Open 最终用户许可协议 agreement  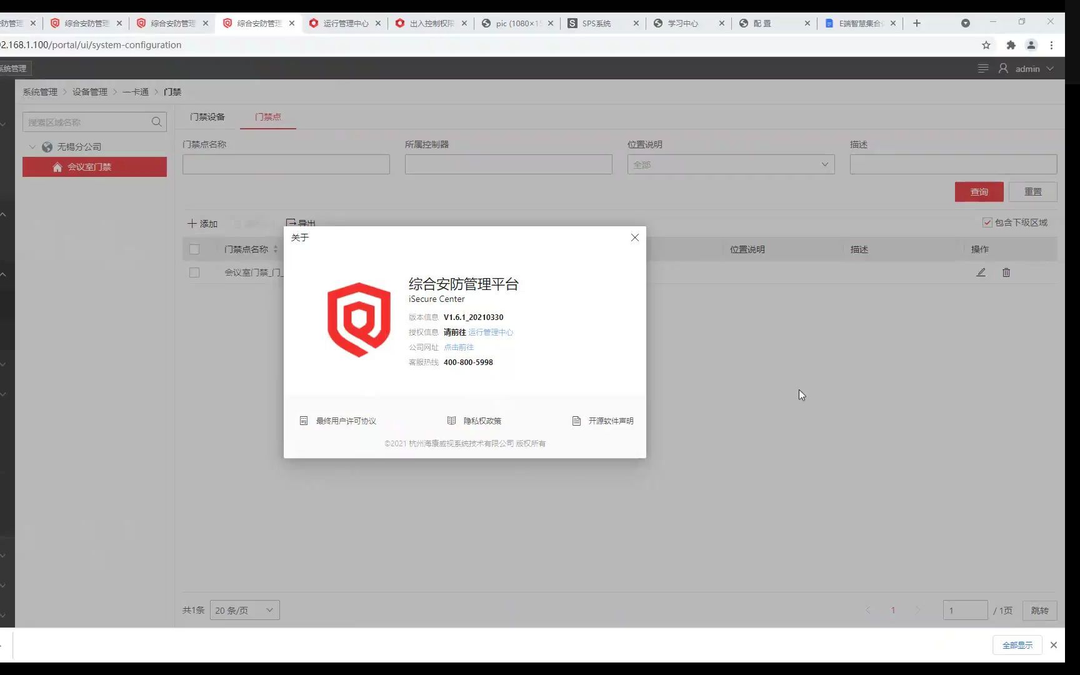[x=338, y=421]
